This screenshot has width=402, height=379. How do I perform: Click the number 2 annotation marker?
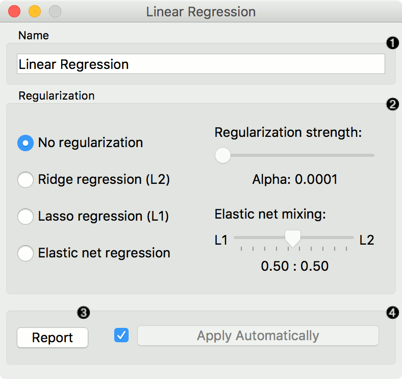(x=392, y=104)
